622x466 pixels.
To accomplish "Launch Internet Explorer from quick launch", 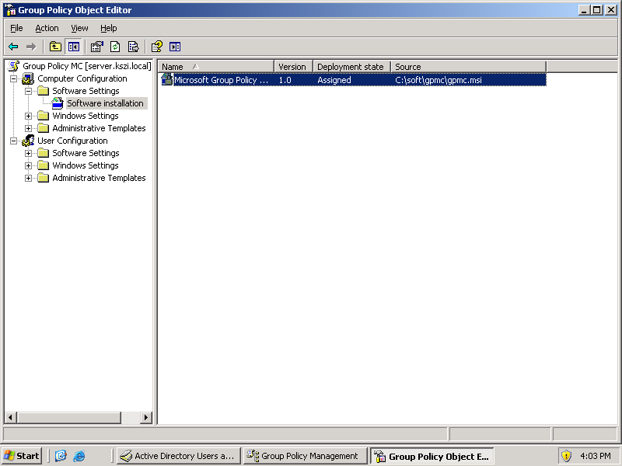I will [x=79, y=456].
